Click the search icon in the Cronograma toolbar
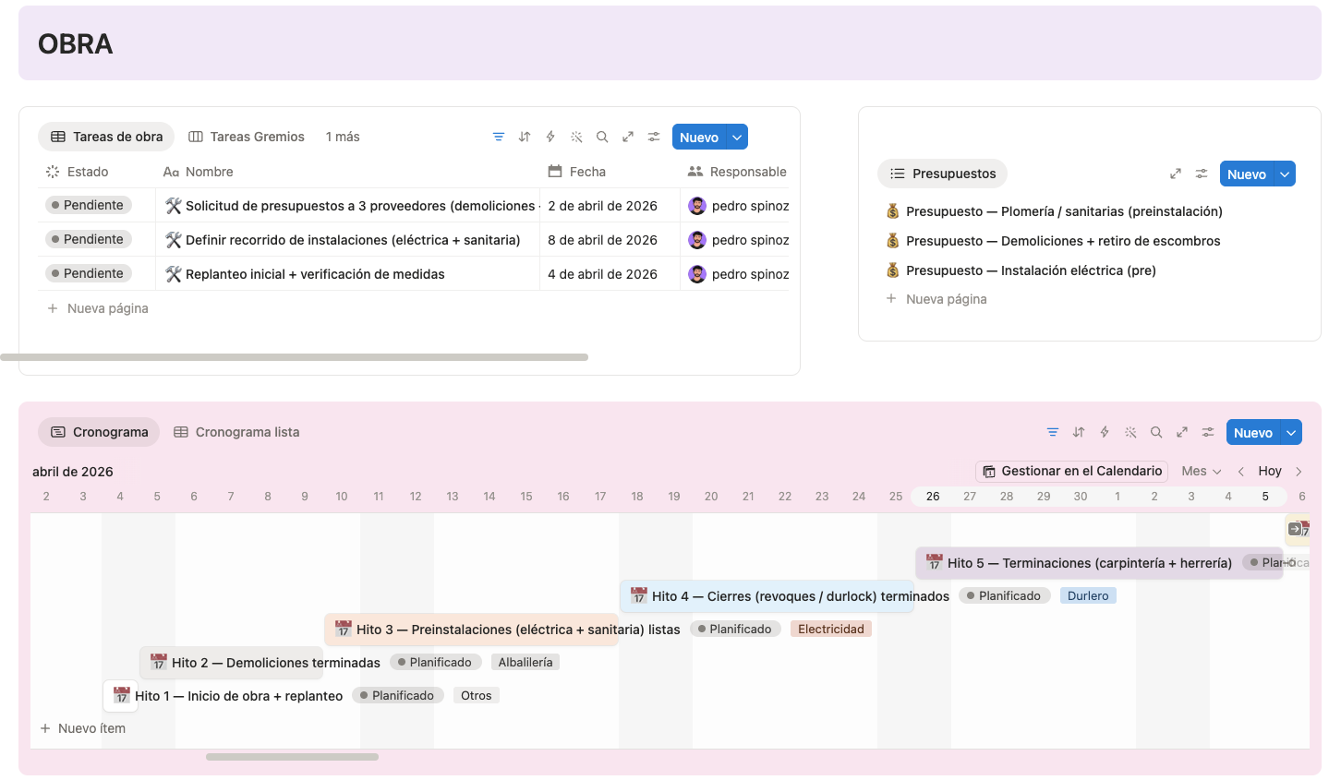The width and height of the screenshot is (1341, 780). (x=1156, y=432)
